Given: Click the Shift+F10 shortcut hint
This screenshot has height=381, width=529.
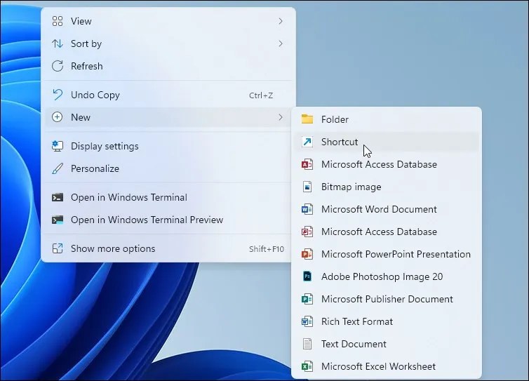Looking at the screenshot, I should point(267,249).
